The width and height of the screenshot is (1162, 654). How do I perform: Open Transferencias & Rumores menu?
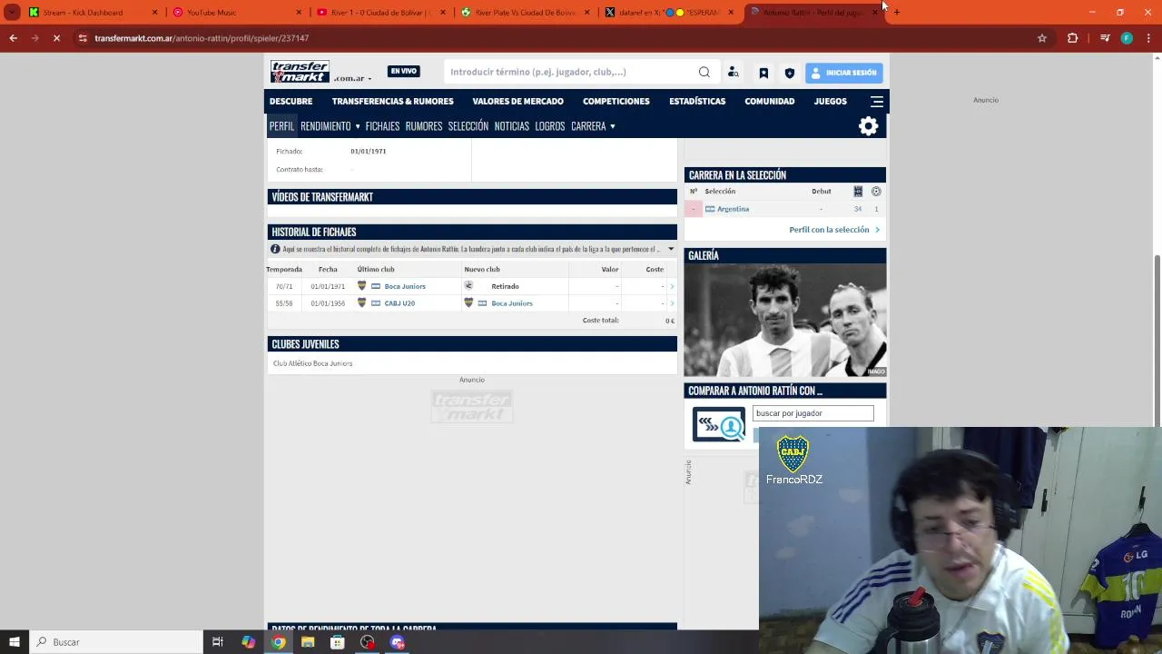393,102
